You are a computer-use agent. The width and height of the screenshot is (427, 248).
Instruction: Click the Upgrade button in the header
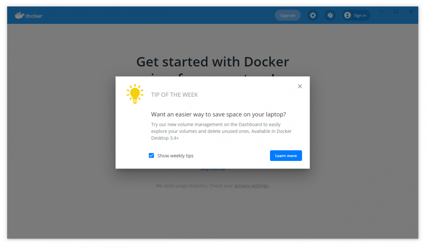tap(288, 15)
